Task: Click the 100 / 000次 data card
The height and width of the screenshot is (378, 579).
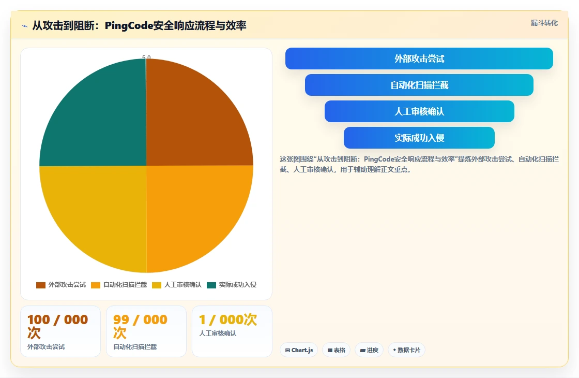Action: pos(60,331)
